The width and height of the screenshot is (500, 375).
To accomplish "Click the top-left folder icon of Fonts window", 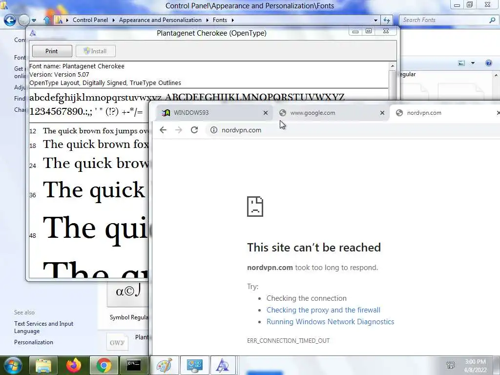I will (x=4, y=4).
